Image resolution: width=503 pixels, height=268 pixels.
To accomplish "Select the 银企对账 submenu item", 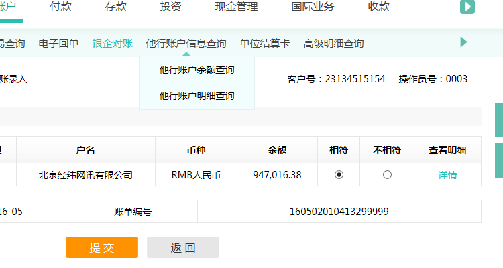I will 112,44.
